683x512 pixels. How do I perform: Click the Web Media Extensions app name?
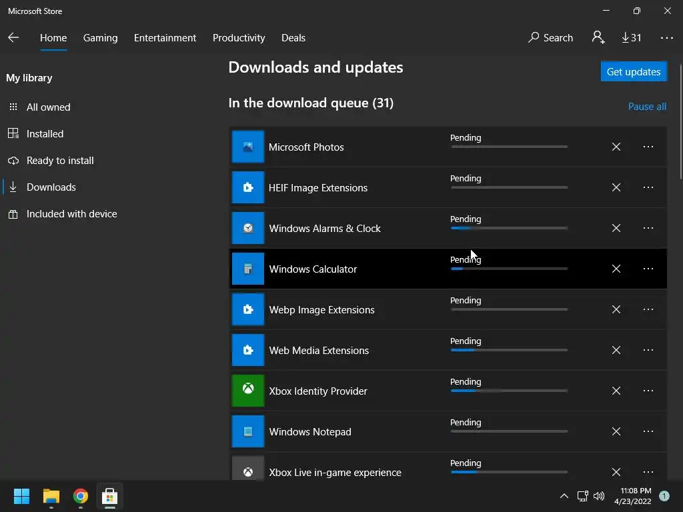coord(319,351)
